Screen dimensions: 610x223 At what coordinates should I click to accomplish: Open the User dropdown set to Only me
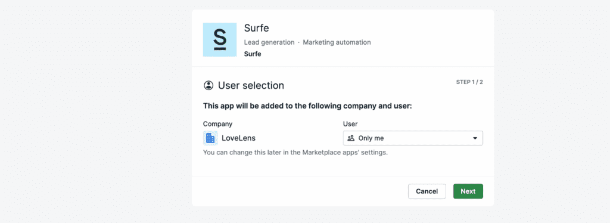click(413, 138)
